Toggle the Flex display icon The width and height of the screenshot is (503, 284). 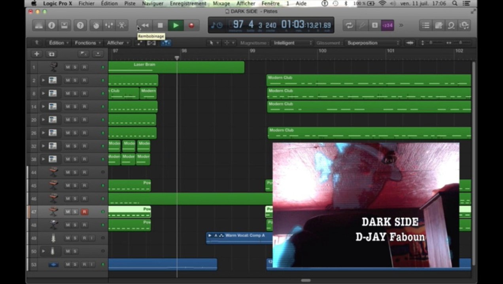point(151,43)
